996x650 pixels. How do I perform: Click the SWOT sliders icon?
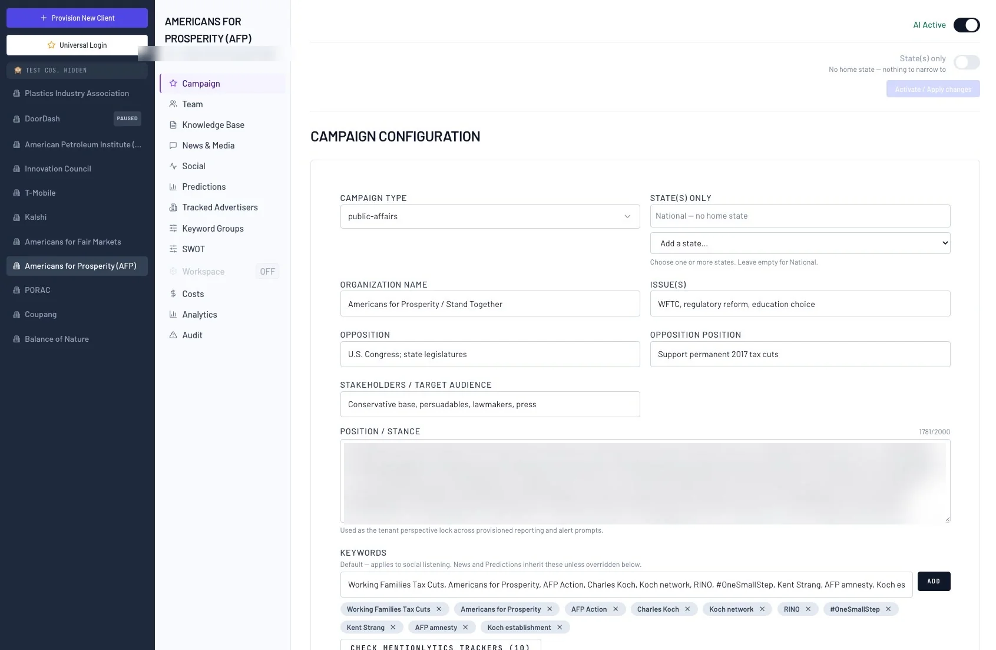coord(173,249)
